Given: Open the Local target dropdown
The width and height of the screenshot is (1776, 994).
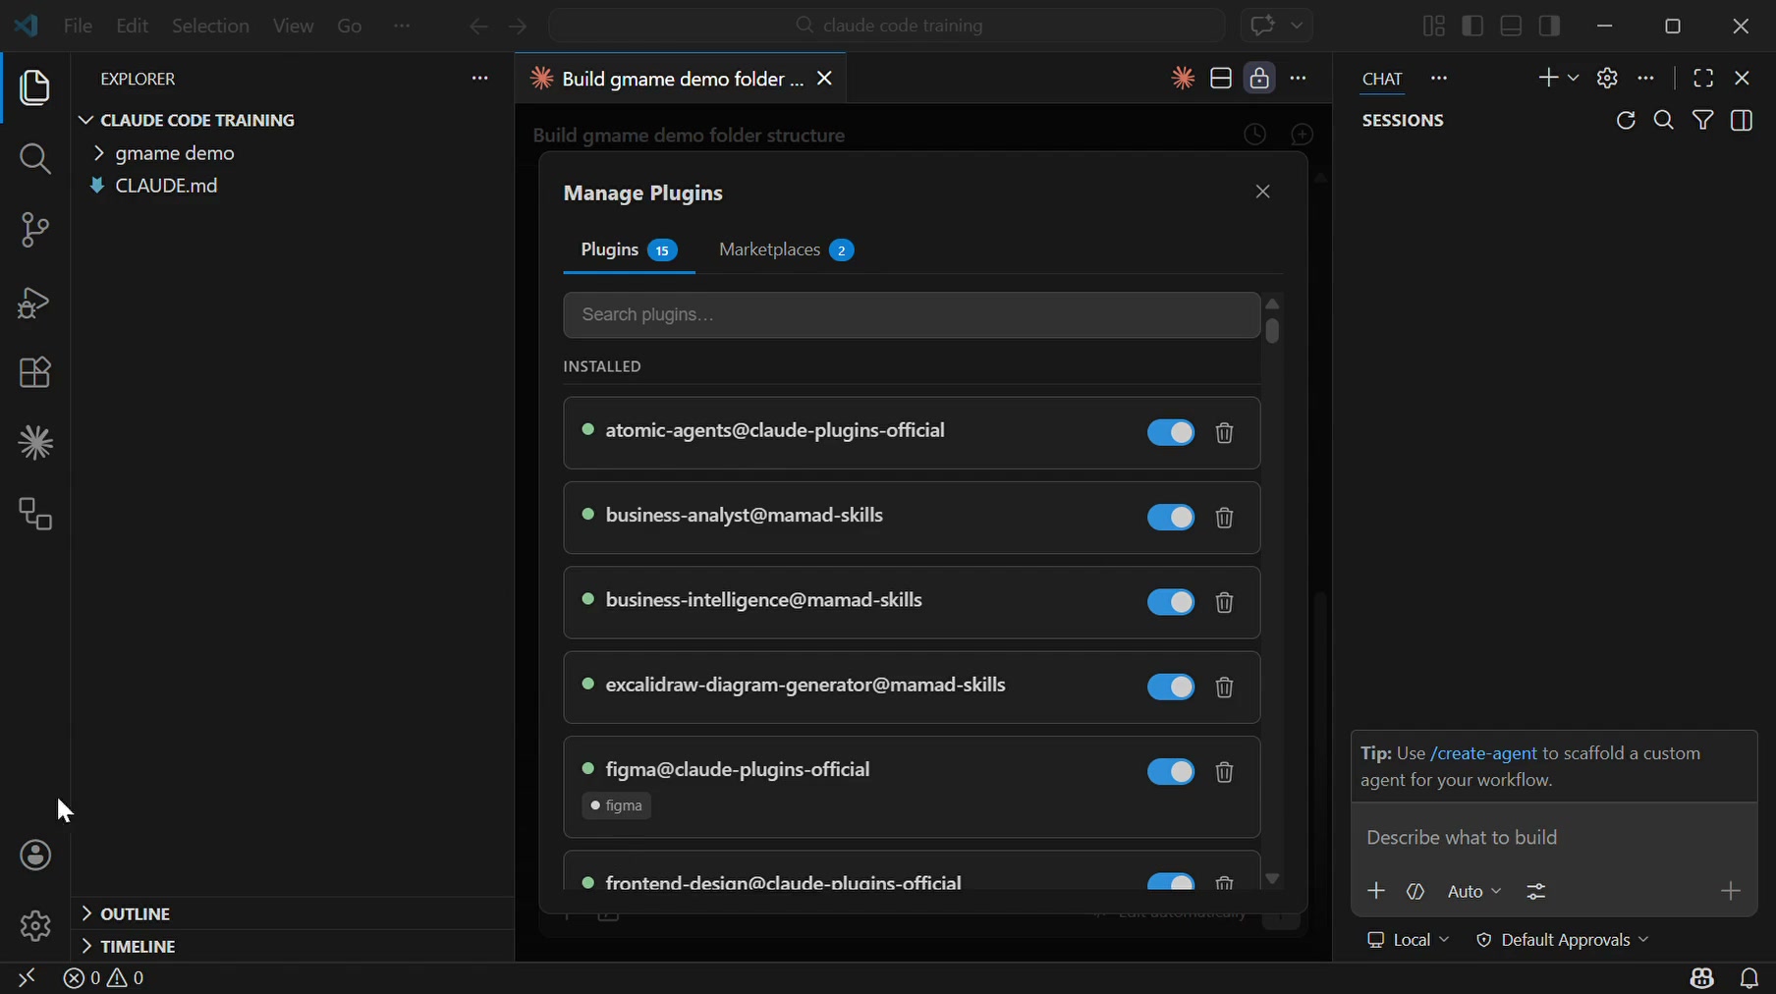Looking at the screenshot, I should [x=1408, y=940].
